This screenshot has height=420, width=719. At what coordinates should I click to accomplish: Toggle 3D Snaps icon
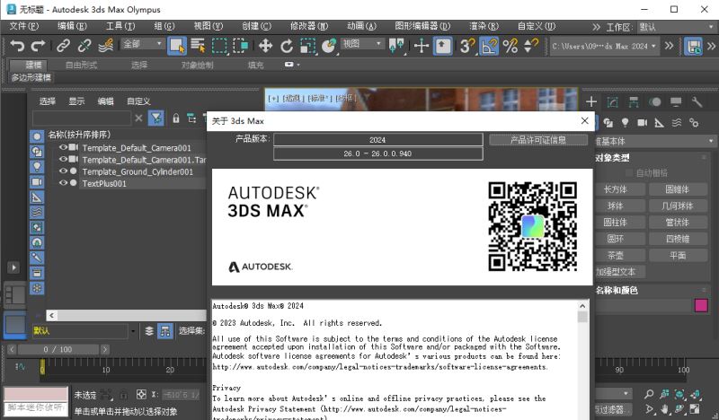pyautogui.click(x=467, y=46)
